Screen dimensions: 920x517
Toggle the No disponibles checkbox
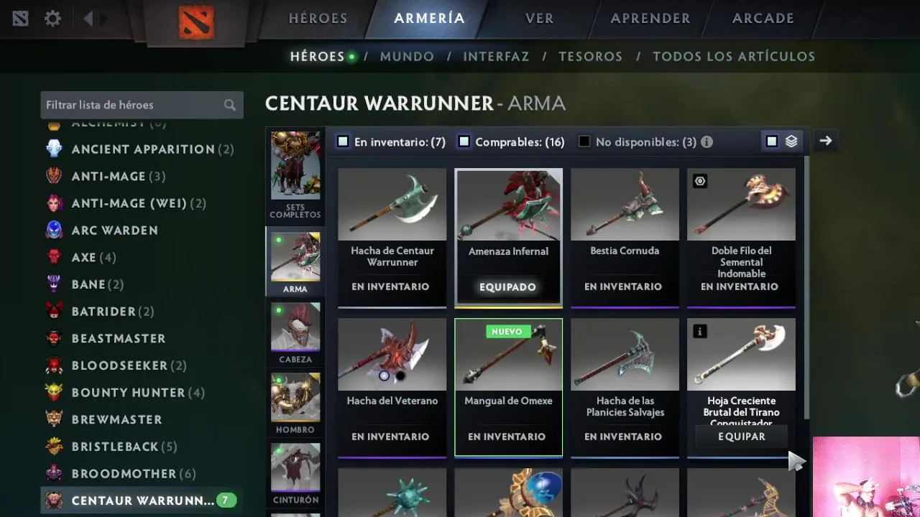[x=584, y=141]
